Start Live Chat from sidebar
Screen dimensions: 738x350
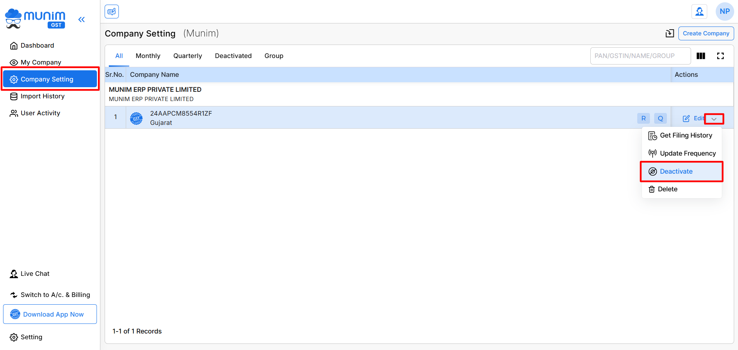click(x=30, y=274)
